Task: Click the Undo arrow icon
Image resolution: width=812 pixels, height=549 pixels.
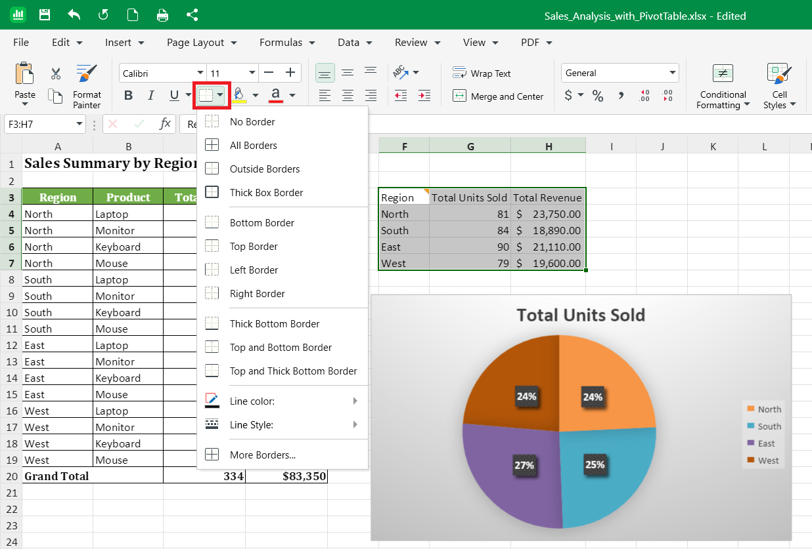Action: (x=74, y=14)
